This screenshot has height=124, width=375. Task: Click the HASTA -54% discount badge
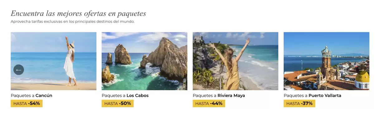click(x=26, y=104)
